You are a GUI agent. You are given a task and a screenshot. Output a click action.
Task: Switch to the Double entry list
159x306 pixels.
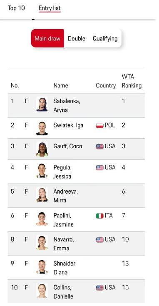point(77,38)
